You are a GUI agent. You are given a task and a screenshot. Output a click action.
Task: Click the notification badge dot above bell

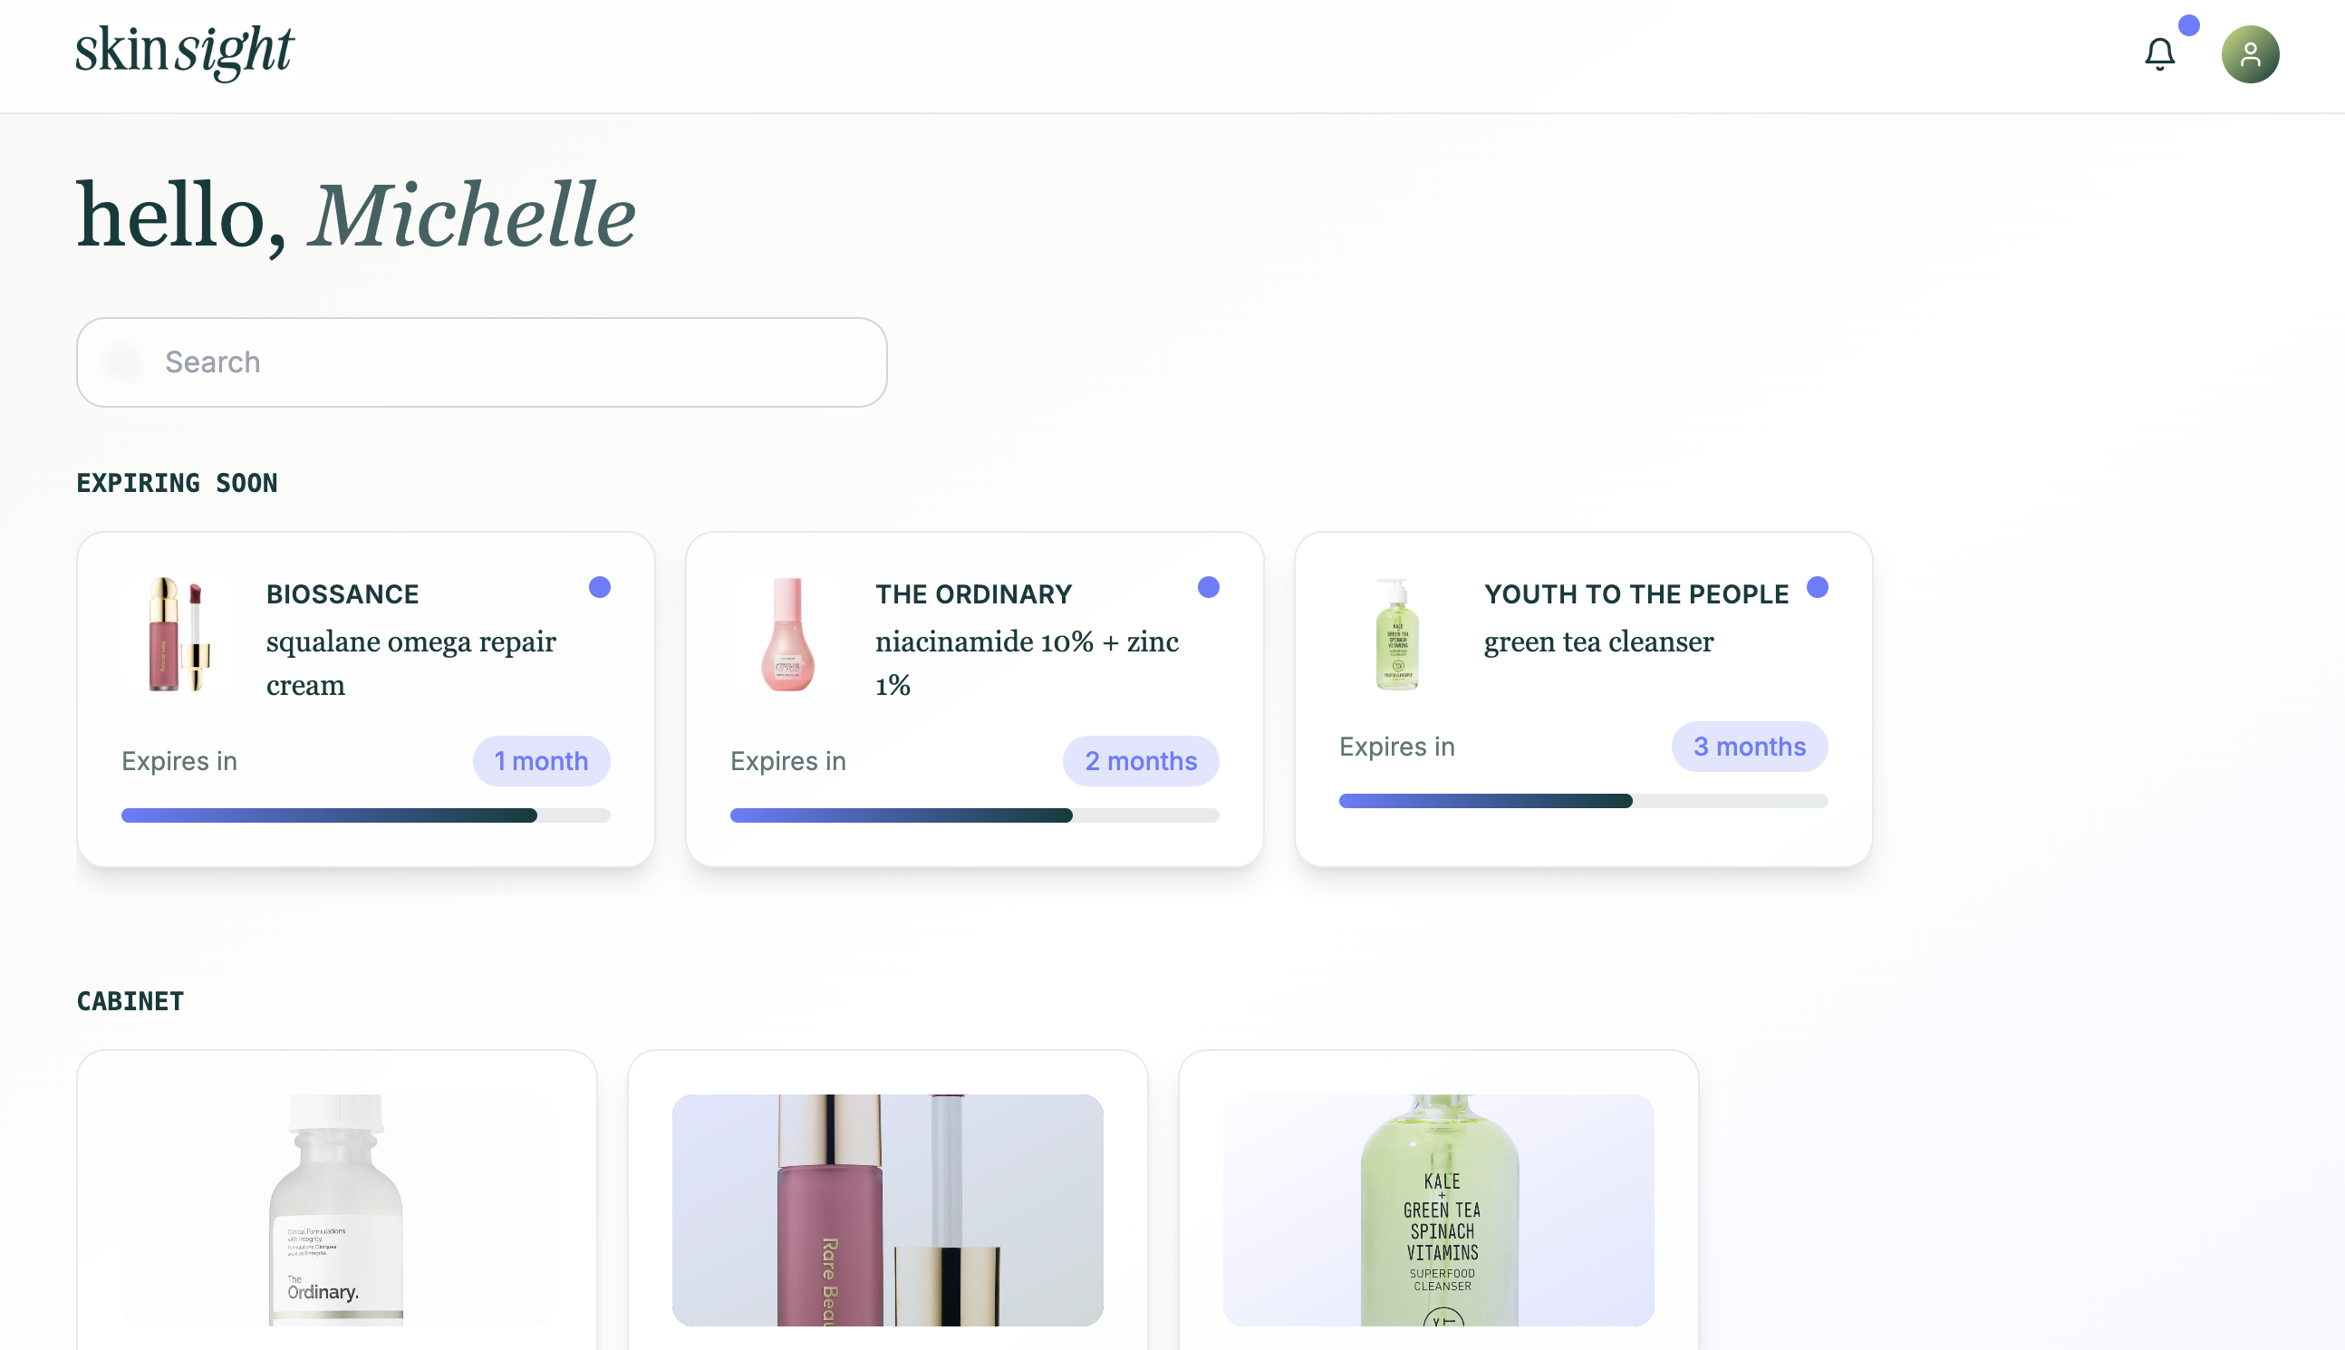point(2189,25)
